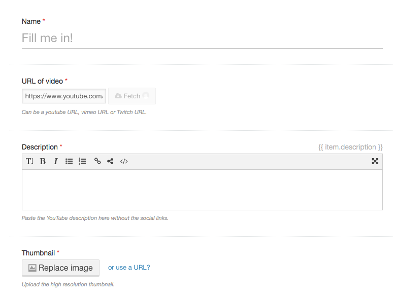Focus the Name input field
Image resolution: width=393 pixels, height=299 pixels.
pos(202,38)
